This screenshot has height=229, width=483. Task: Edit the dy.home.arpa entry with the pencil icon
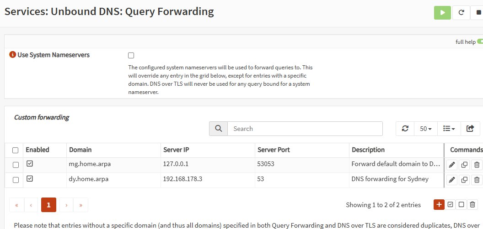point(452,180)
